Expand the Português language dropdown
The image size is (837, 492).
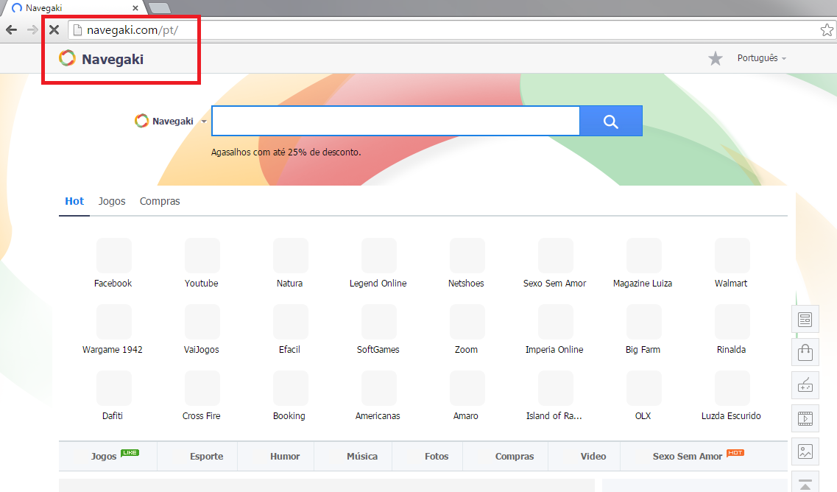[x=761, y=58]
